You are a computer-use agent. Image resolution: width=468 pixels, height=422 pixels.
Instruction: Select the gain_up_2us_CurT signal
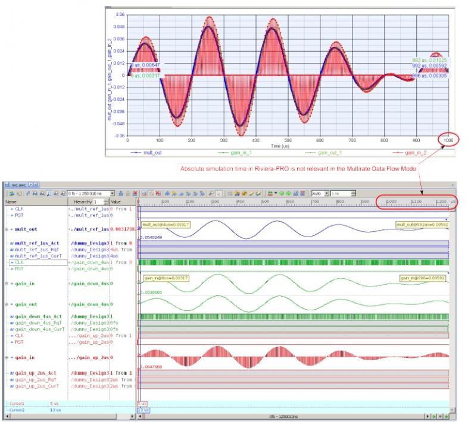click(x=37, y=386)
